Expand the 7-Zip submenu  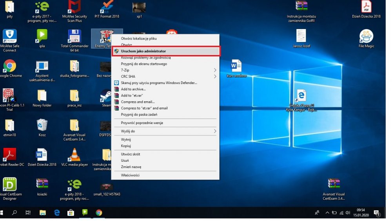(x=165, y=70)
